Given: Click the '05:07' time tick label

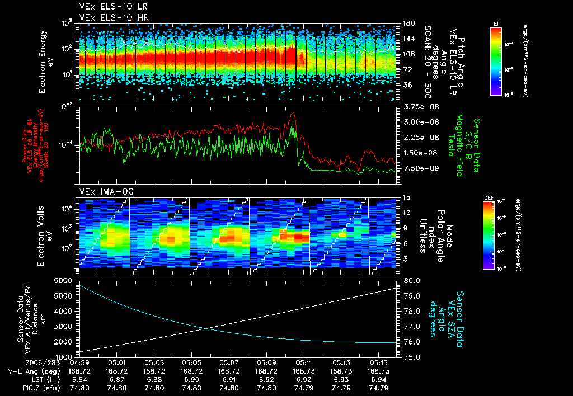Looking at the screenshot, I should coord(229,363).
